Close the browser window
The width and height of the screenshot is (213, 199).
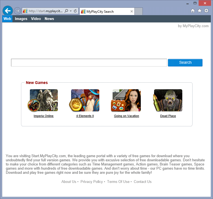click(205, 3)
